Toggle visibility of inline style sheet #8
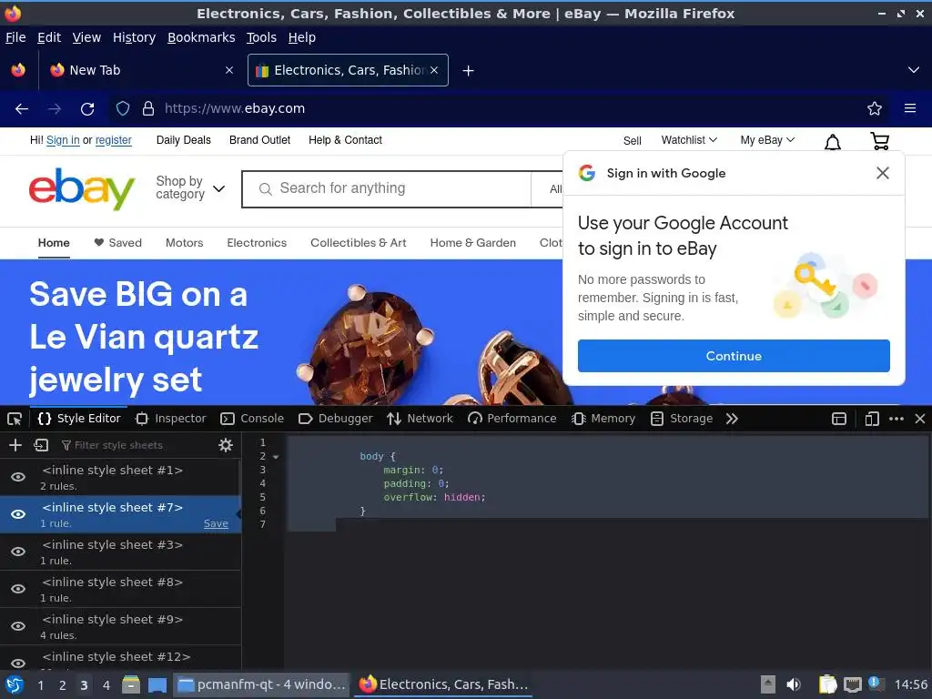 tap(18, 589)
